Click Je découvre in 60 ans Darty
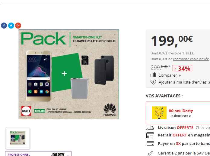The image size is (210, 156). [180, 116]
